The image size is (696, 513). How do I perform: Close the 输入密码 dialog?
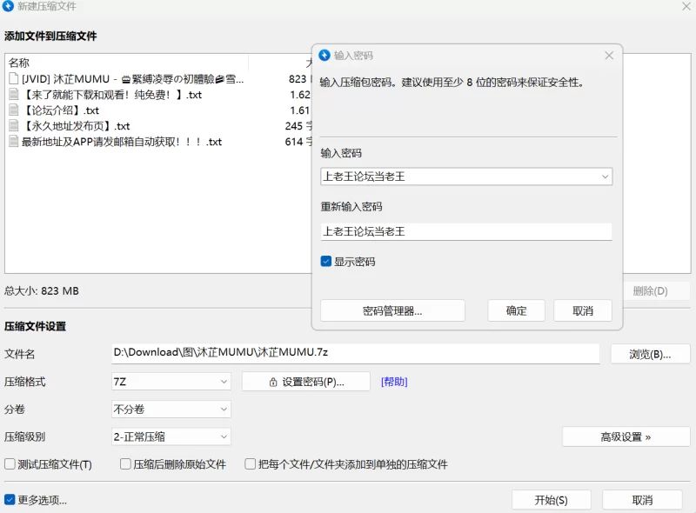pyautogui.click(x=609, y=55)
